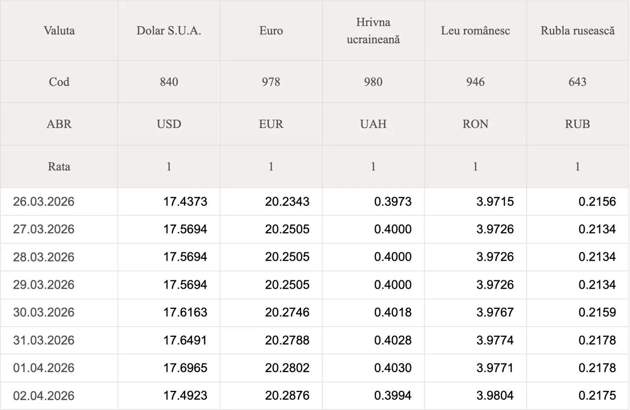Click the USD abbreviation cell
630x410 pixels.
click(x=169, y=124)
